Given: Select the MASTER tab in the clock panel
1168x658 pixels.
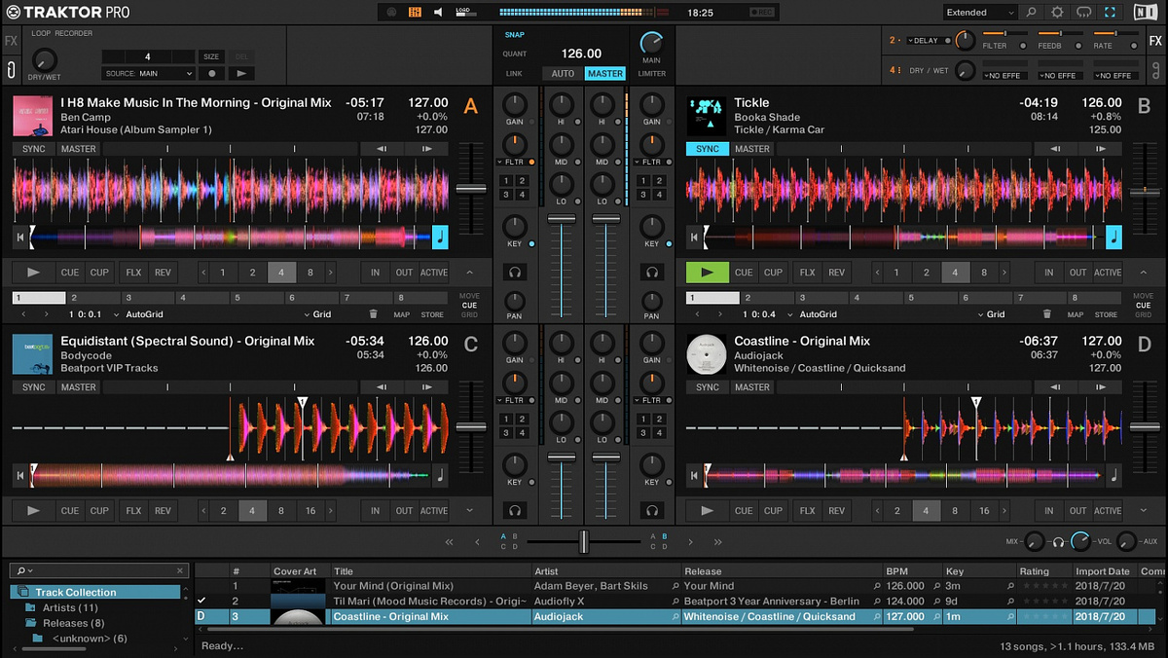Looking at the screenshot, I should (605, 73).
